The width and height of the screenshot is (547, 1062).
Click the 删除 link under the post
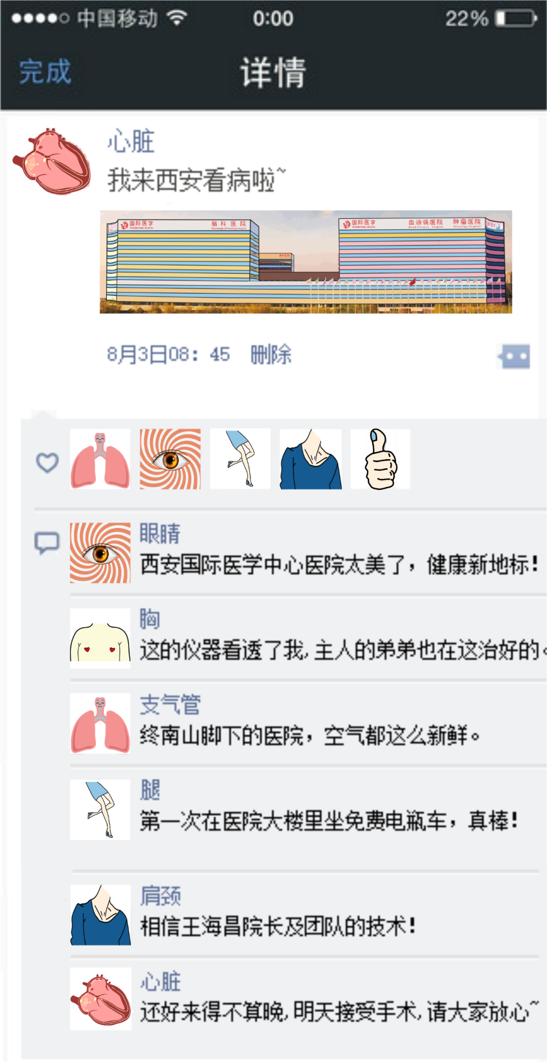pyautogui.click(x=271, y=354)
